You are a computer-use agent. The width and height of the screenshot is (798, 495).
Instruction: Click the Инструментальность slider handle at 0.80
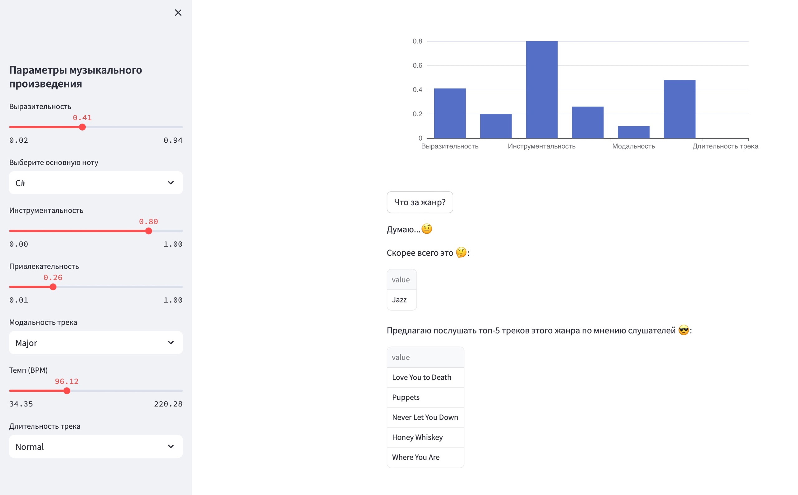tap(148, 231)
